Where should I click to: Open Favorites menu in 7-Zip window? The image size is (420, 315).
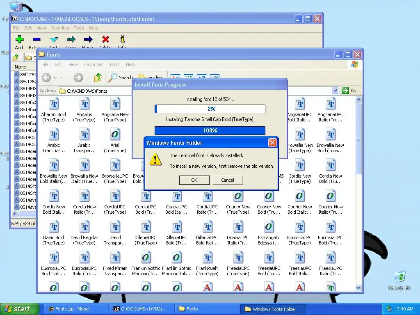[60, 28]
